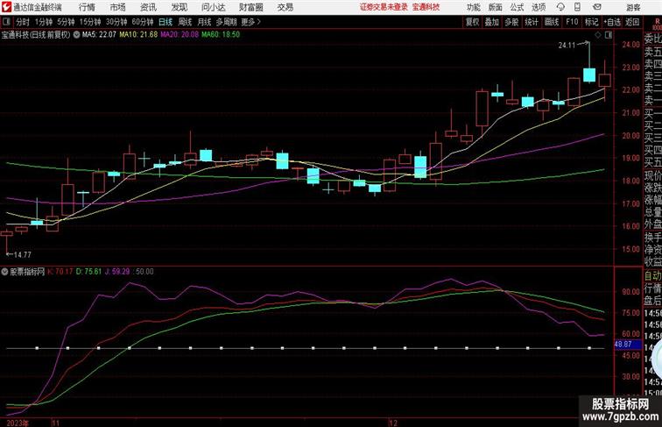662x427 pixels.
Task: Click the MA5: 22.07 value
Action: coord(99,35)
